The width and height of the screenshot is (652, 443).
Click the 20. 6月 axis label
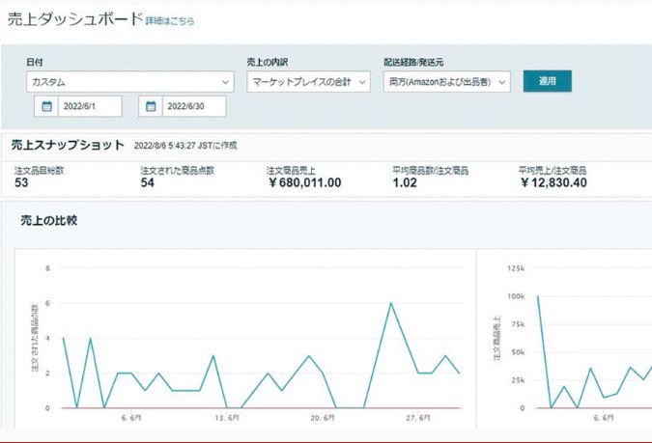(323, 418)
